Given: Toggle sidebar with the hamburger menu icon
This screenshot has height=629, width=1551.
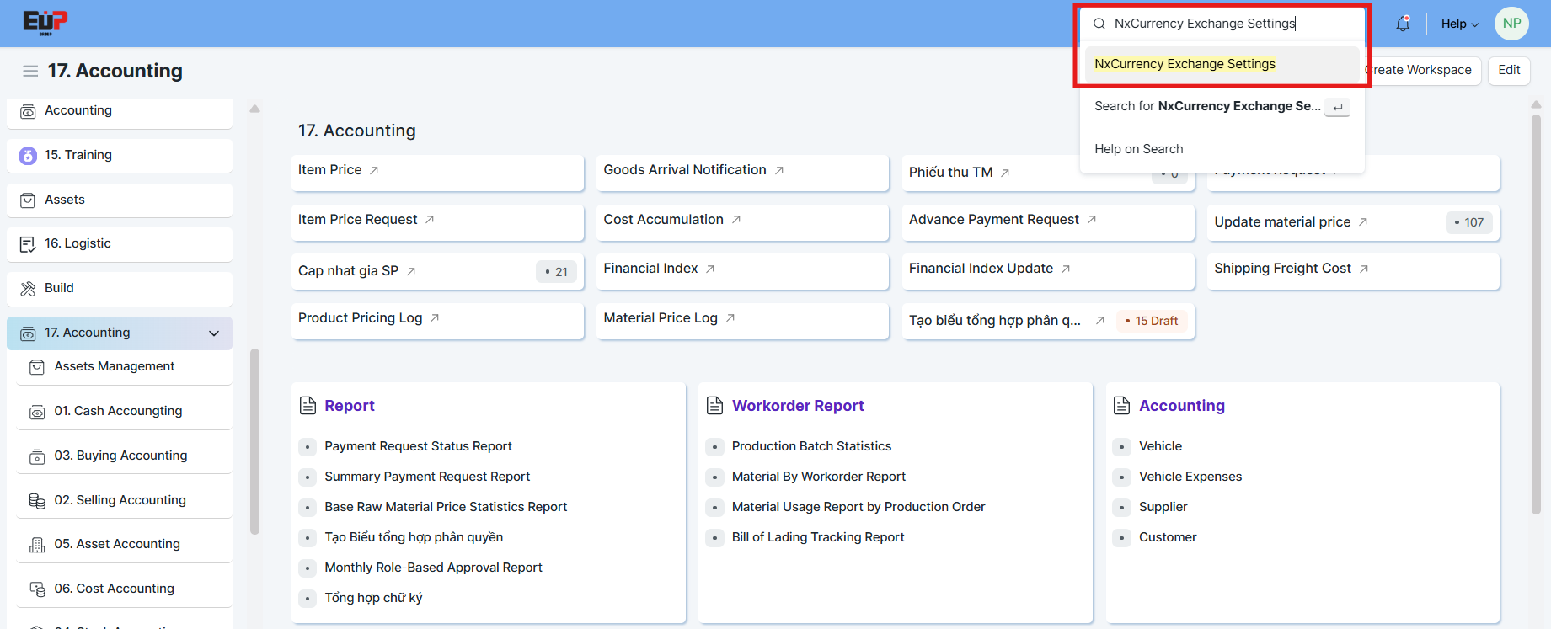Looking at the screenshot, I should click(x=30, y=71).
